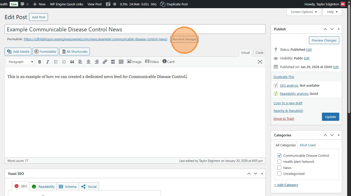Edit the post Visibility
The width and height of the screenshot is (351, 196).
tap(307, 58)
